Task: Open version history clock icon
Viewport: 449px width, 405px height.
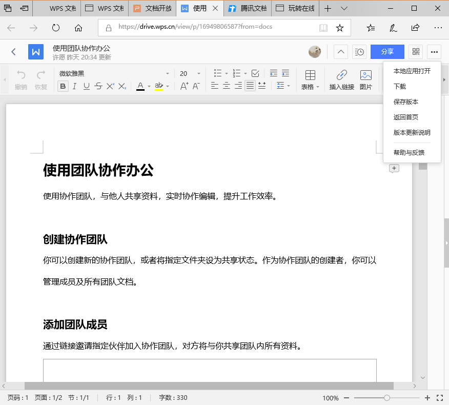Action: [x=359, y=52]
